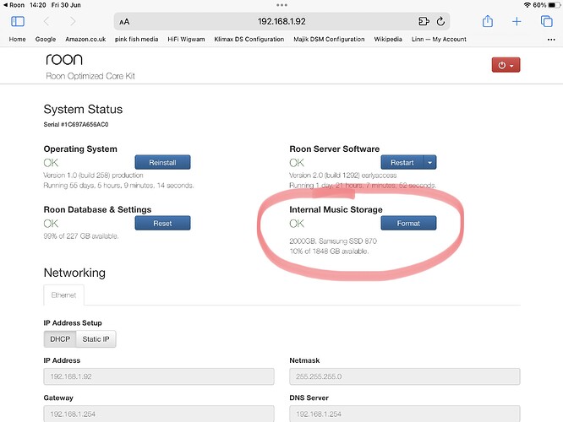Open the Safari share sheet icon
This screenshot has height=422, width=563.
click(488, 21)
